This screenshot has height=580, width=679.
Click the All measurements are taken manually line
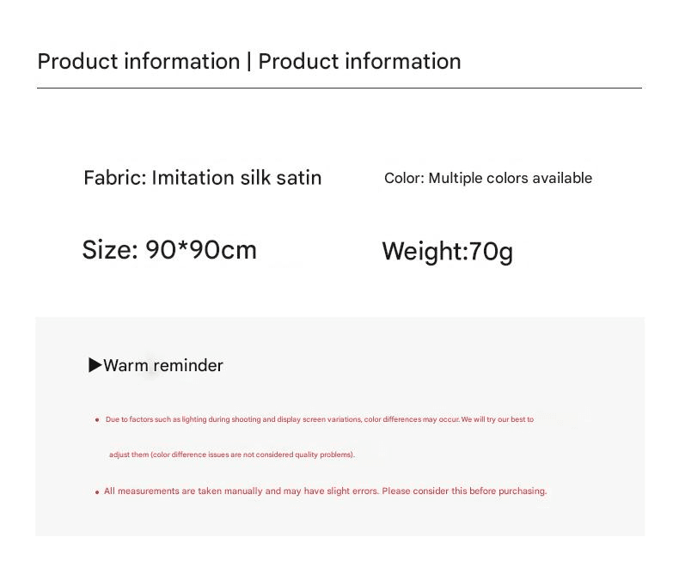pyautogui.click(x=325, y=491)
